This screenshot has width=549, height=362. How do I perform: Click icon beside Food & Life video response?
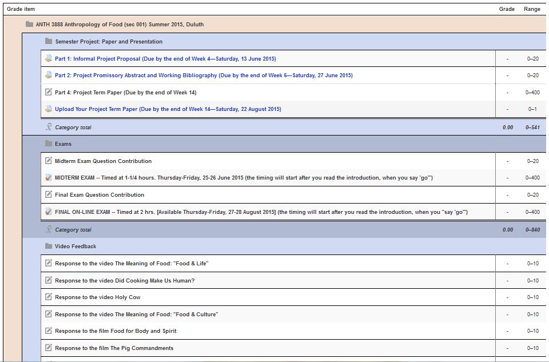tap(48, 263)
